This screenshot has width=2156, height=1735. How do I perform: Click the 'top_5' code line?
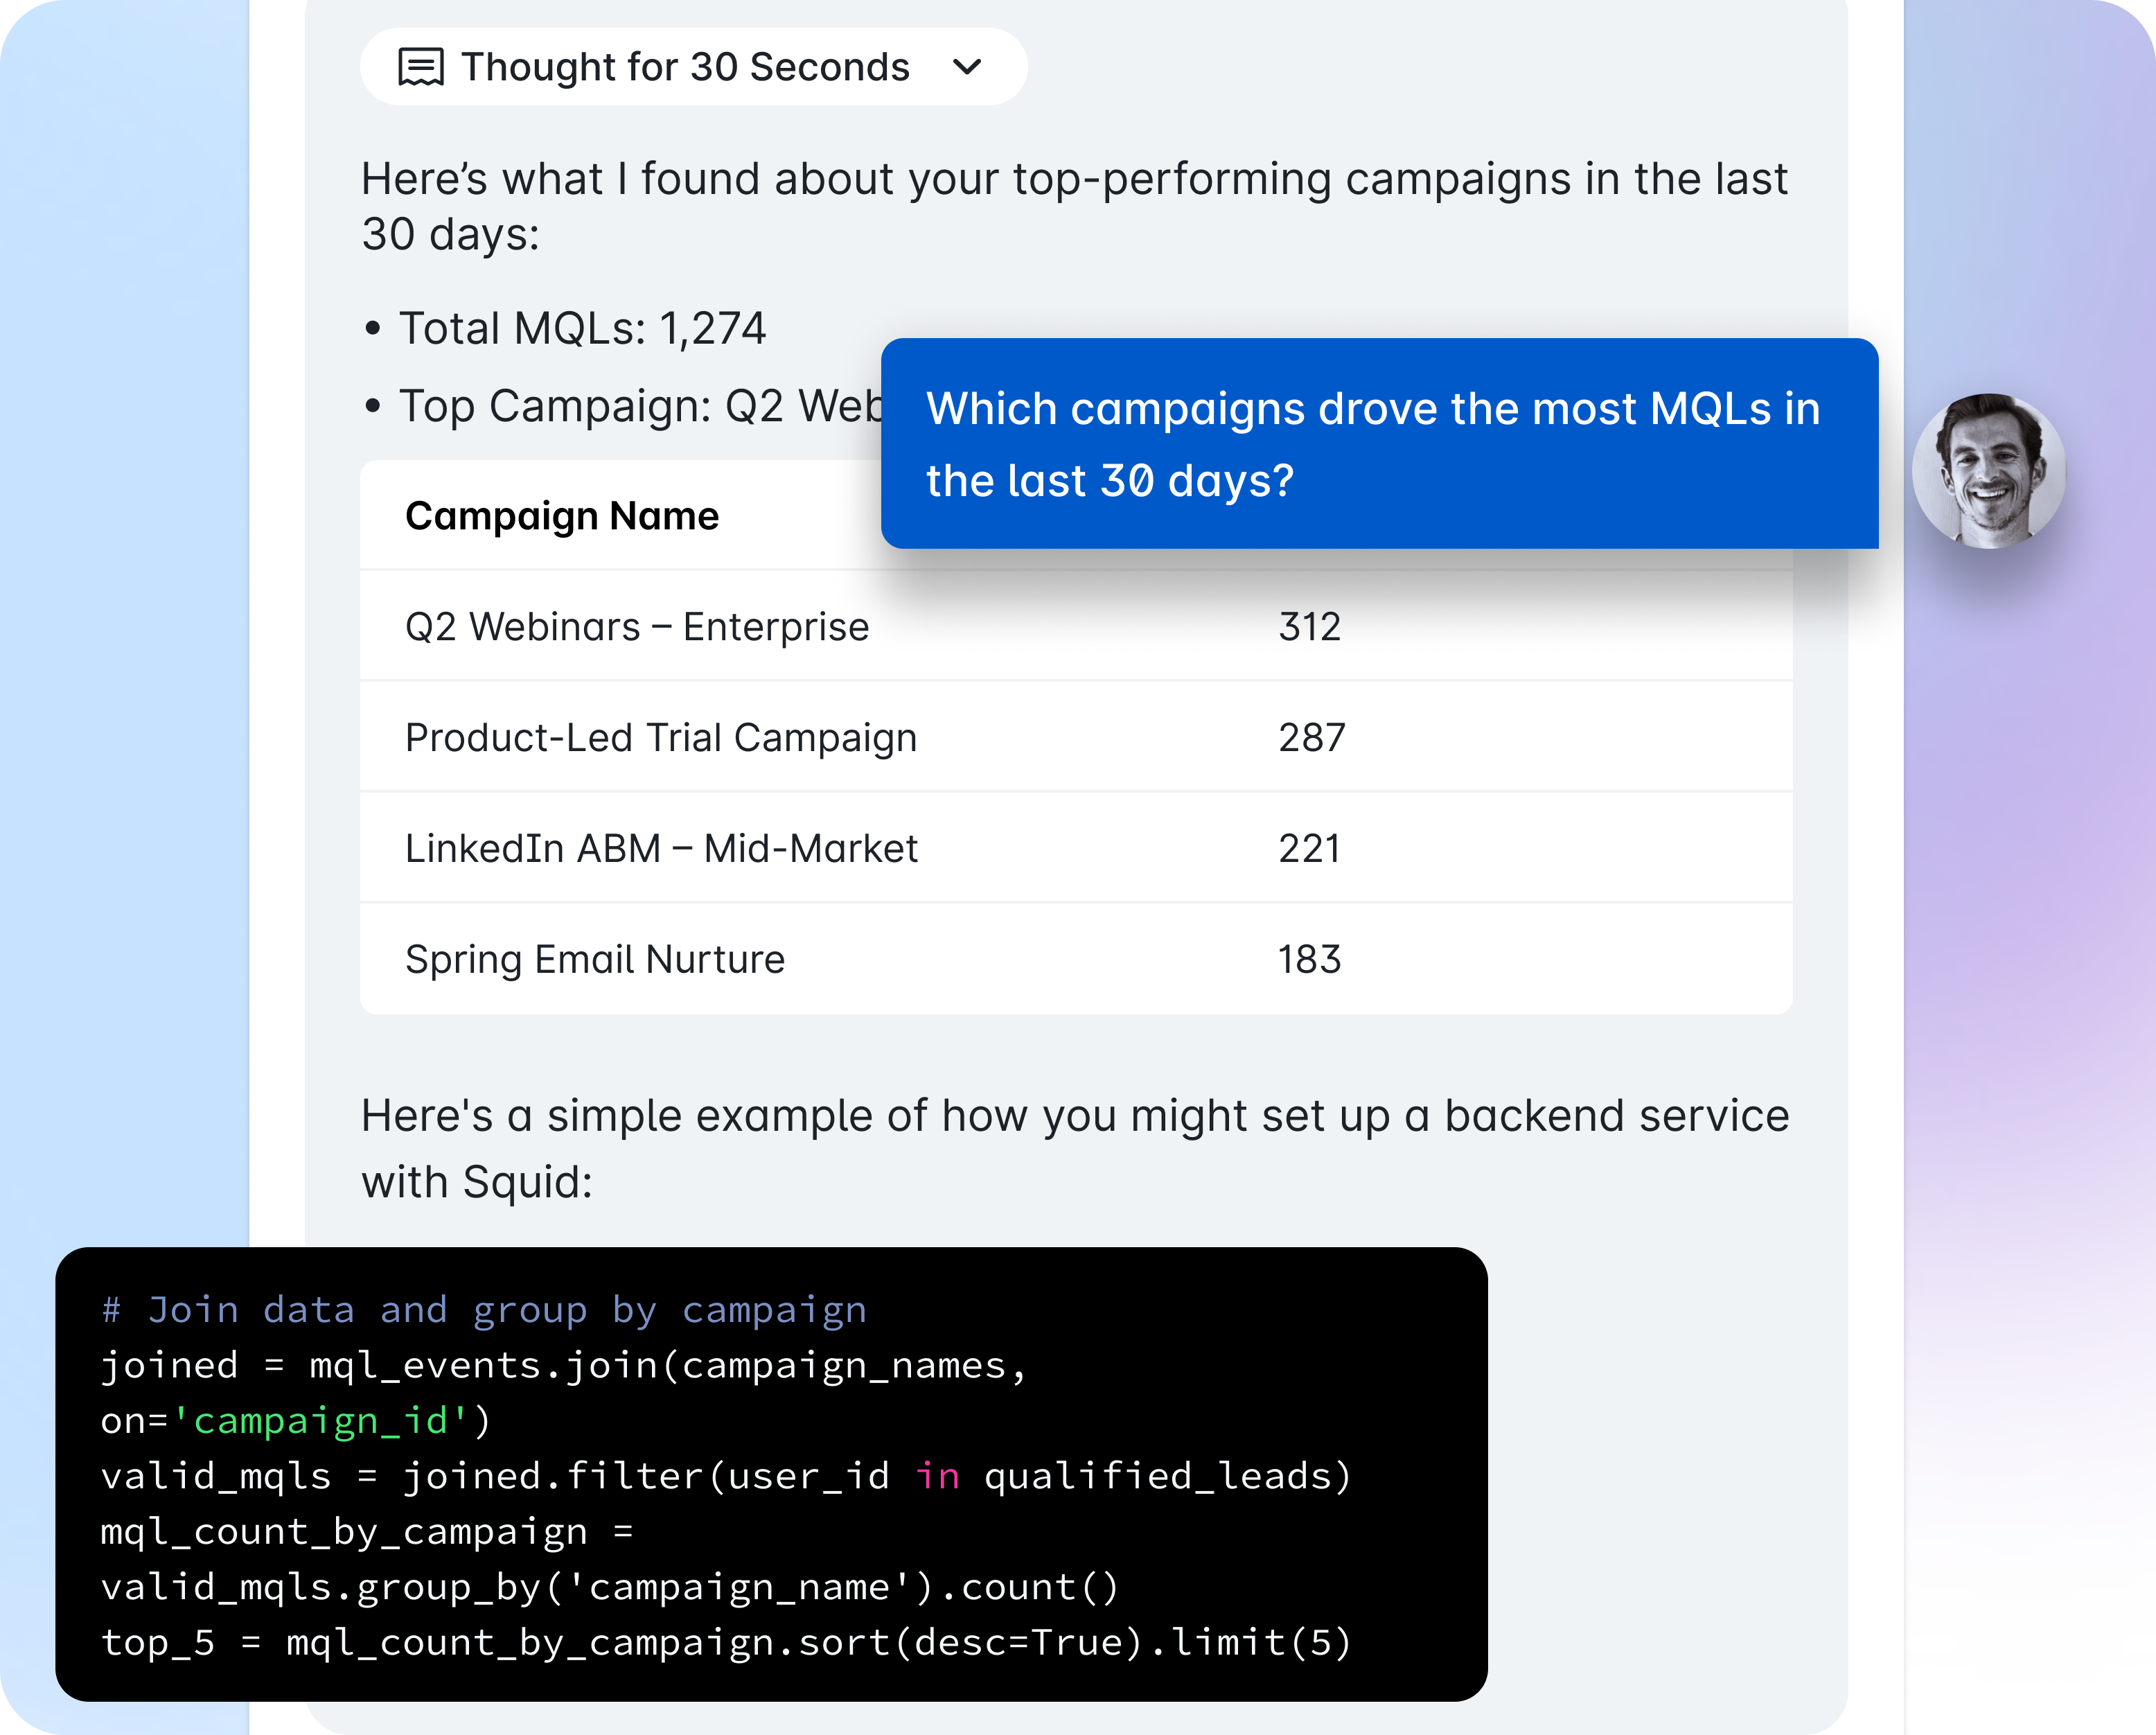[x=725, y=1642]
